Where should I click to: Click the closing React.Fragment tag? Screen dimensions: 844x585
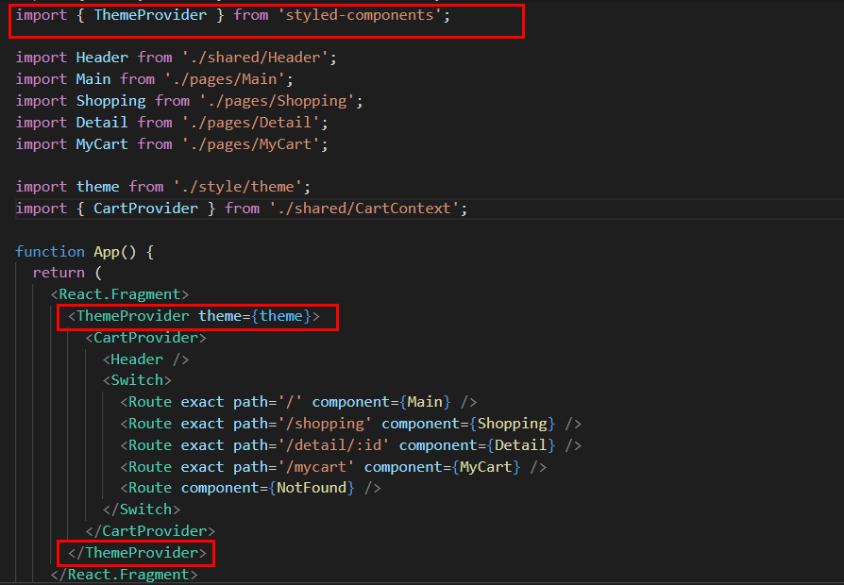point(125,575)
